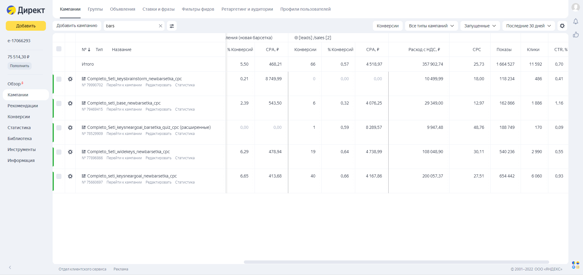This screenshot has height=275, width=583.
Task: Toggle the select-all campaigns checkbox
Action: point(59,49)
